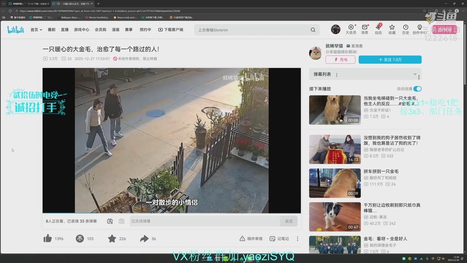Open more options three-dot below video
Image resolution: width=467 pixels, height=263 pixels.
[x=297, y=238]
